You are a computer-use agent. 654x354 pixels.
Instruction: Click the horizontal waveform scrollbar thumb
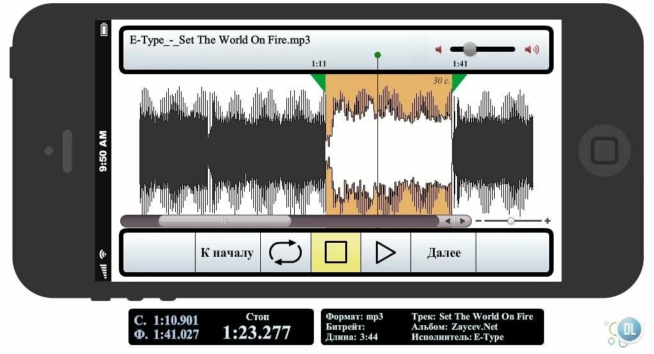[224, 221]
